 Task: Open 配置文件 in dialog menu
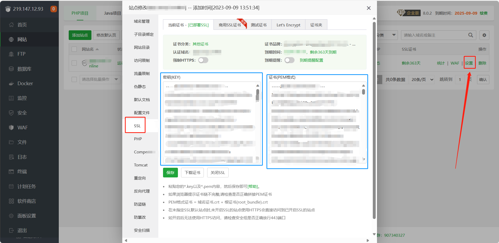click(142, 113)
